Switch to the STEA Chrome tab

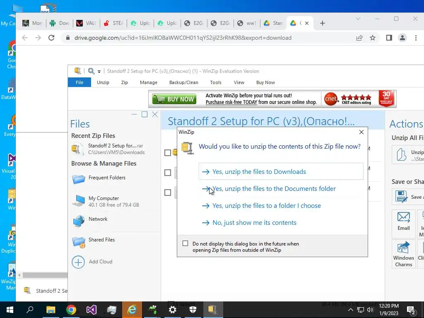[114, 23]
